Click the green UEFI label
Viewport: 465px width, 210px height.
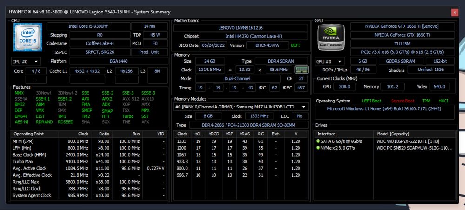tap(295, 45)
